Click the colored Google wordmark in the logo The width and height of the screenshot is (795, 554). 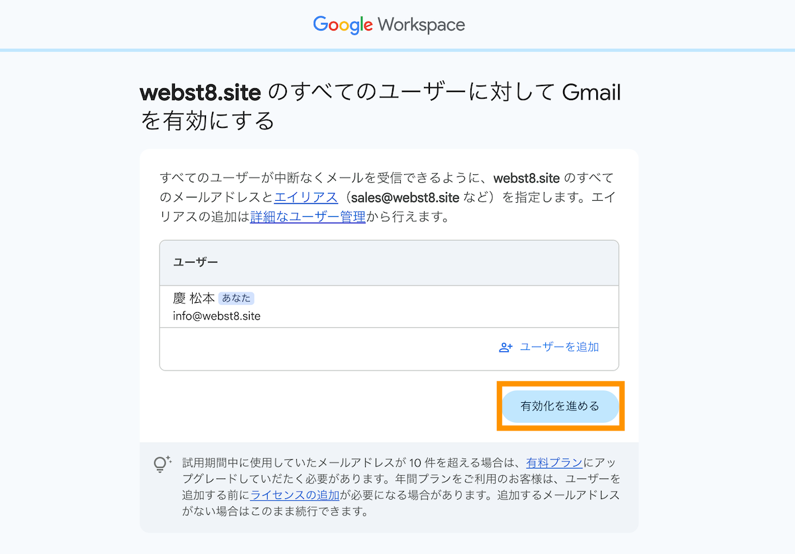click(343, 25)
